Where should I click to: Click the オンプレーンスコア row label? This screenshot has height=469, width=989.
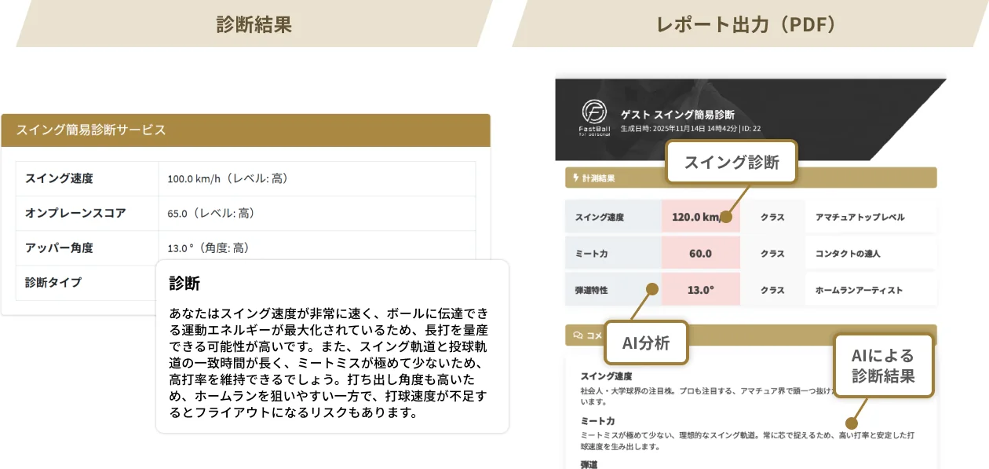(x=75, y=213)
